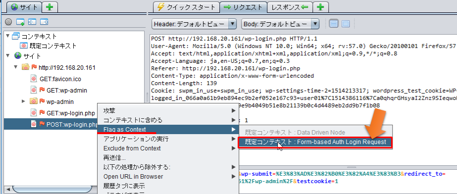Open the Body view dropdown
The height and width of the screenshot is (194, 457).
click(x=280, y=24)
